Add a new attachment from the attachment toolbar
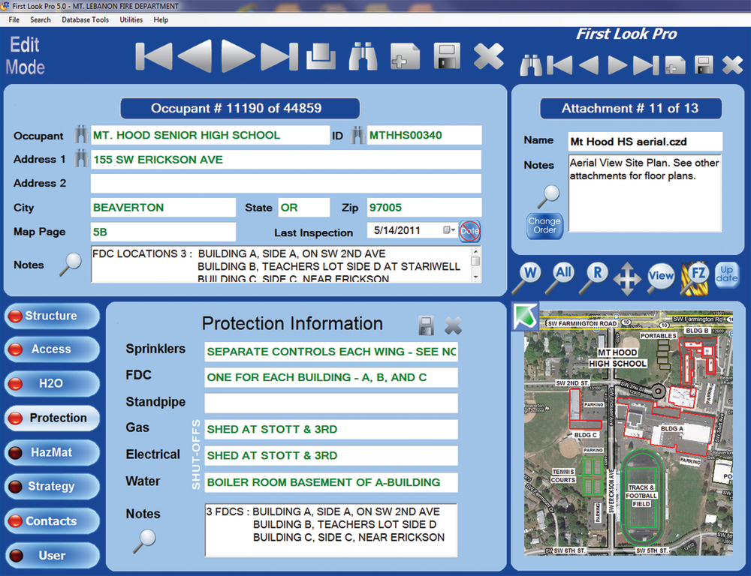 pos(675,65)
